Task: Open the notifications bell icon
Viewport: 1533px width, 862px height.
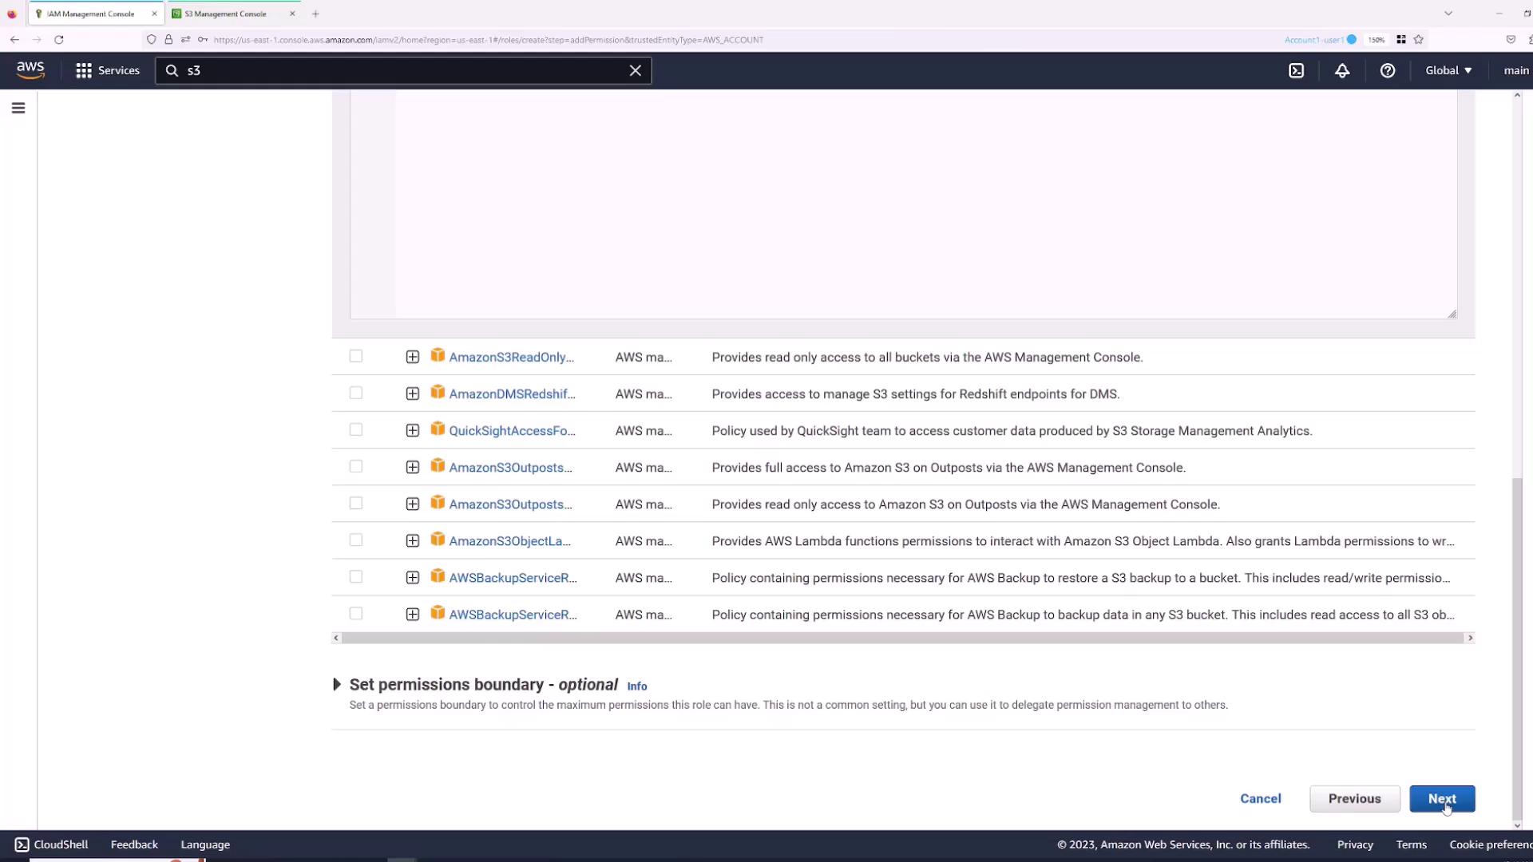Action: click(1342, 70)
